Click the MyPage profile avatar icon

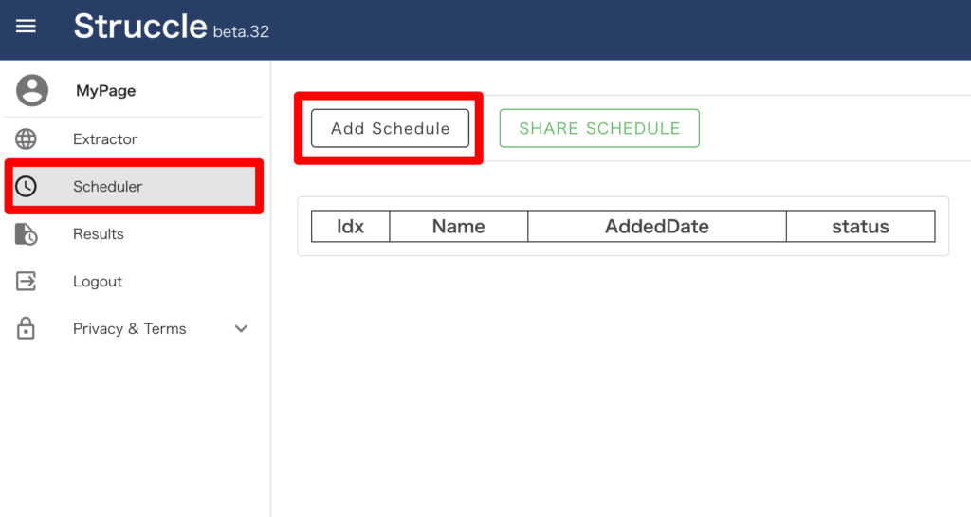click(32, 90)
